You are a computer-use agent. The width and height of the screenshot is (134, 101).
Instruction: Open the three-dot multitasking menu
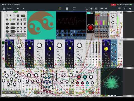[x=67, y=4]
